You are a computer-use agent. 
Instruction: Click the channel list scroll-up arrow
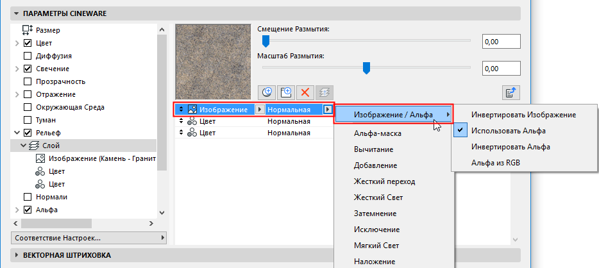[162, 29]
